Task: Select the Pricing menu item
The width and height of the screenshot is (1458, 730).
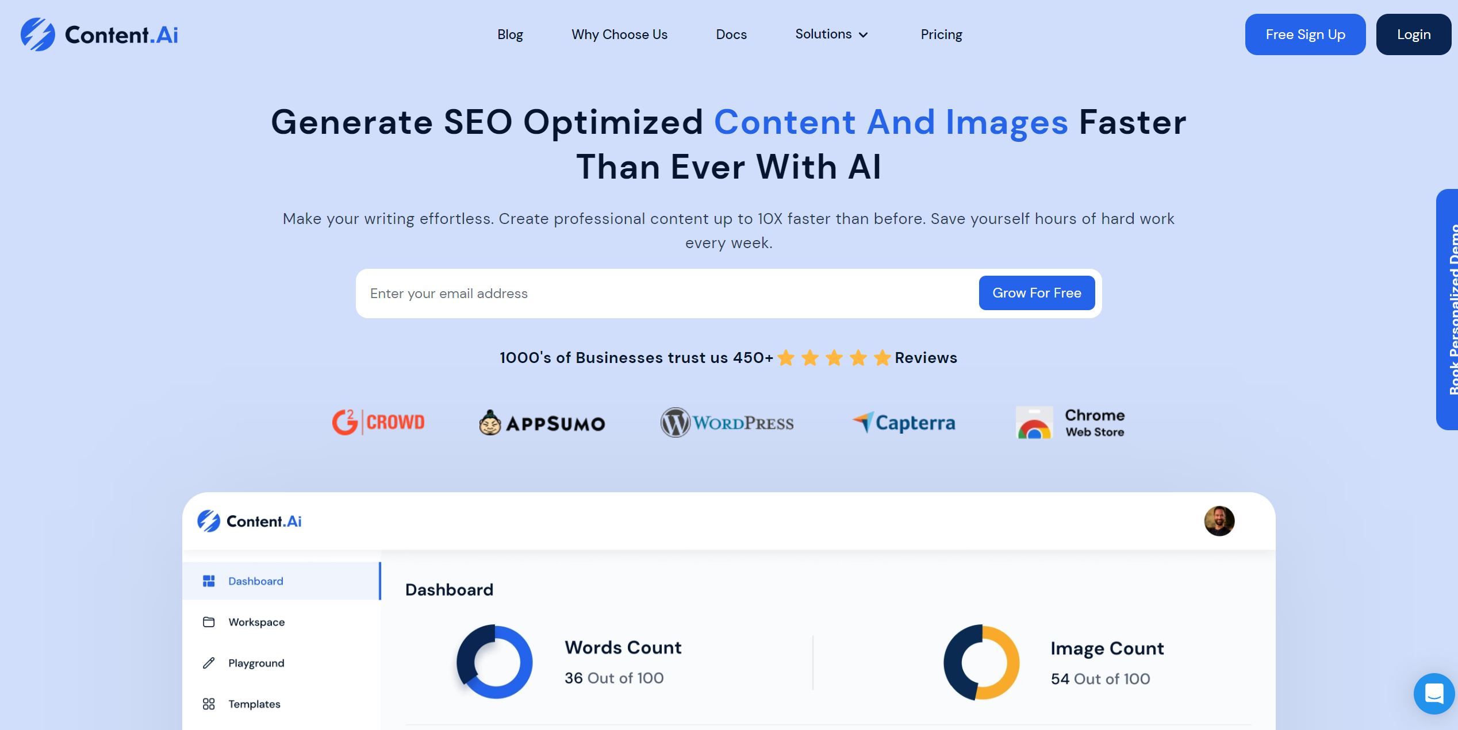Action: [x=942, y=34]
